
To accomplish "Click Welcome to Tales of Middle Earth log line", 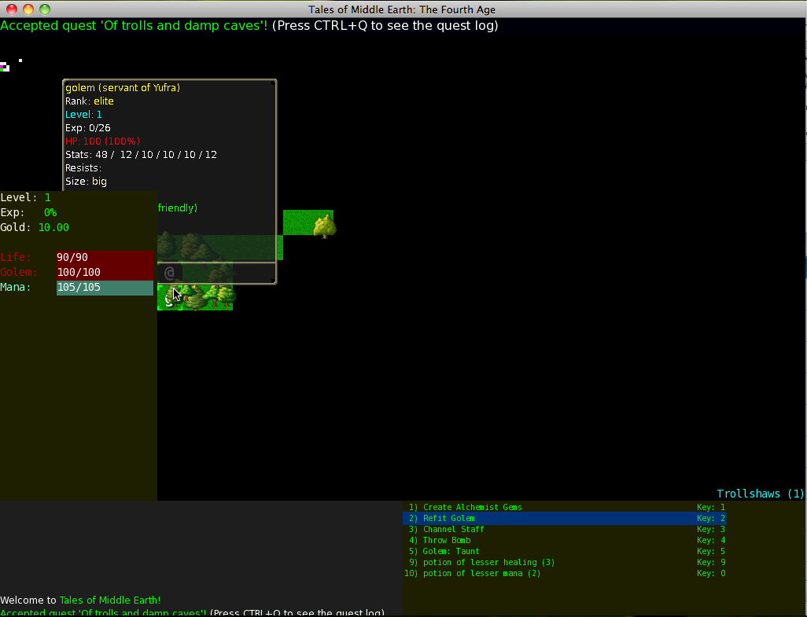I will (80, 600).
